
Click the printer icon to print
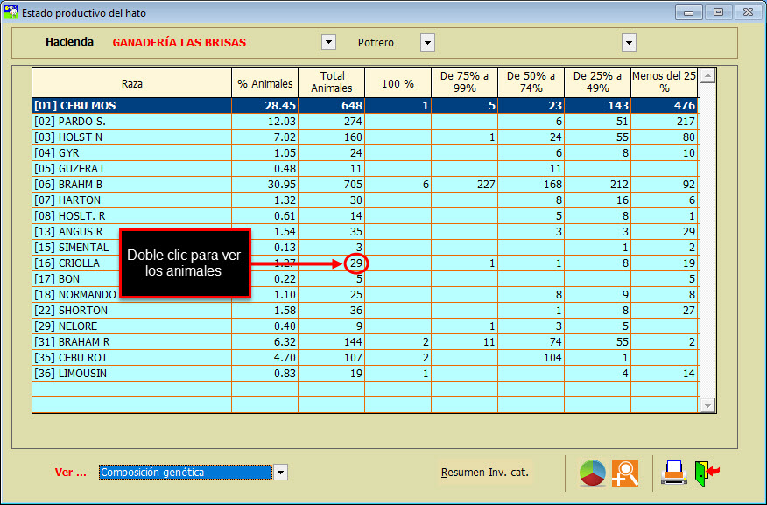[x=673, y=473]
